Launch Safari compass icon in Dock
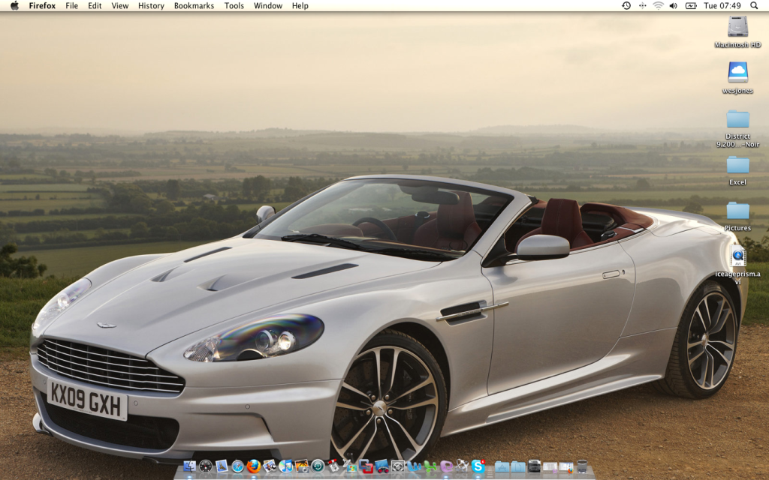This screenshot has height=480, width=769. coord(238,466)
